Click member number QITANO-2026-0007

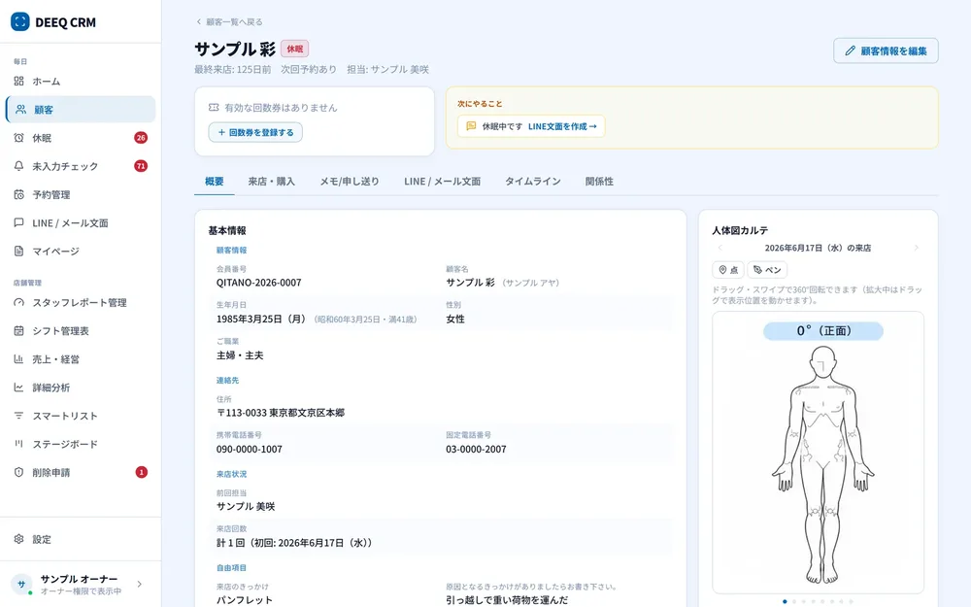(x=259, y=283)
